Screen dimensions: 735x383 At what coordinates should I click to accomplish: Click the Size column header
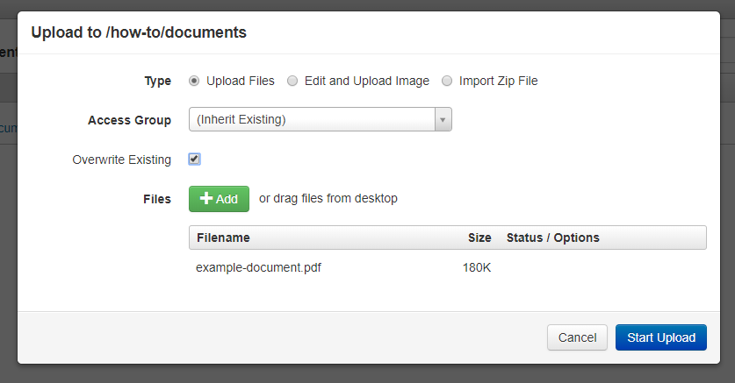[x=479, y=238]
